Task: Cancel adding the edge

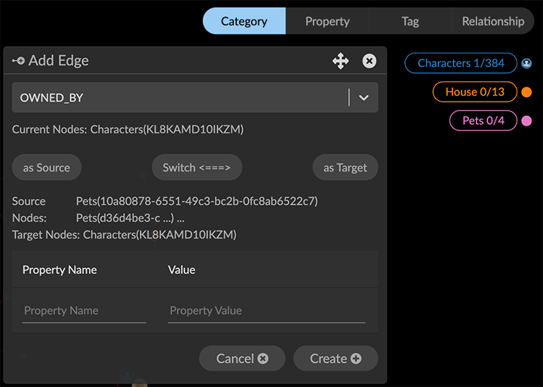Action: point(242,358)
